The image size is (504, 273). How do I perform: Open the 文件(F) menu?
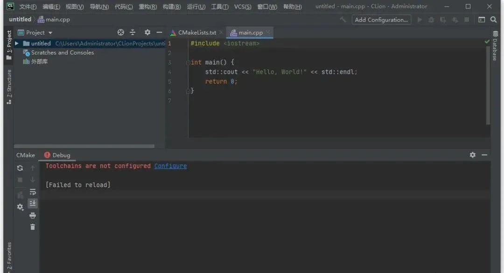[x=28, y=7]
